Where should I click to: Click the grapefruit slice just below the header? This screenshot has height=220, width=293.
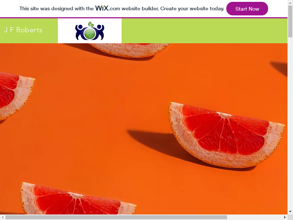pyautogui.click(x=129, y=50)
